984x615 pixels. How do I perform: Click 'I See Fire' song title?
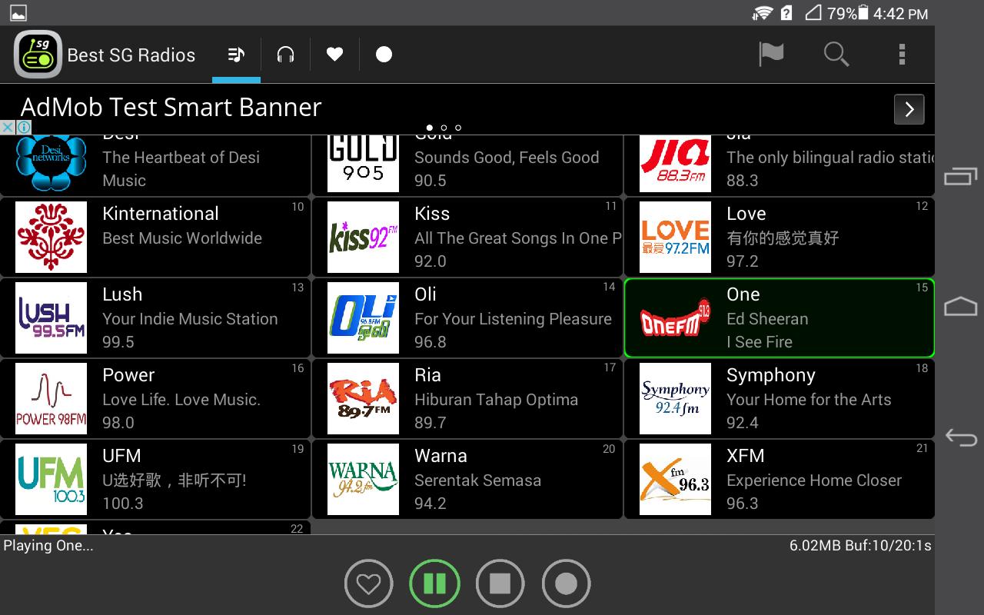pyautogui.click(x=760, y=342)
